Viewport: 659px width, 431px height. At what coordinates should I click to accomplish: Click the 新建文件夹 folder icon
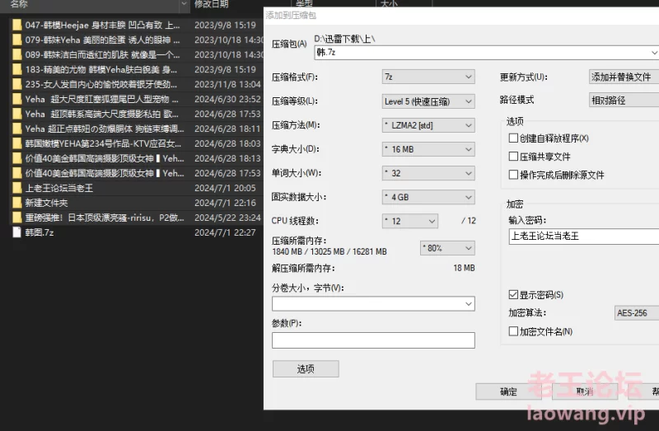tap(17, 203)
